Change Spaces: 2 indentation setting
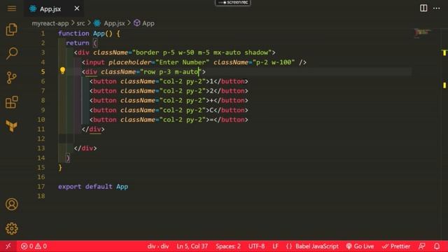Screen dimensions: 448x252 point(228,246)
